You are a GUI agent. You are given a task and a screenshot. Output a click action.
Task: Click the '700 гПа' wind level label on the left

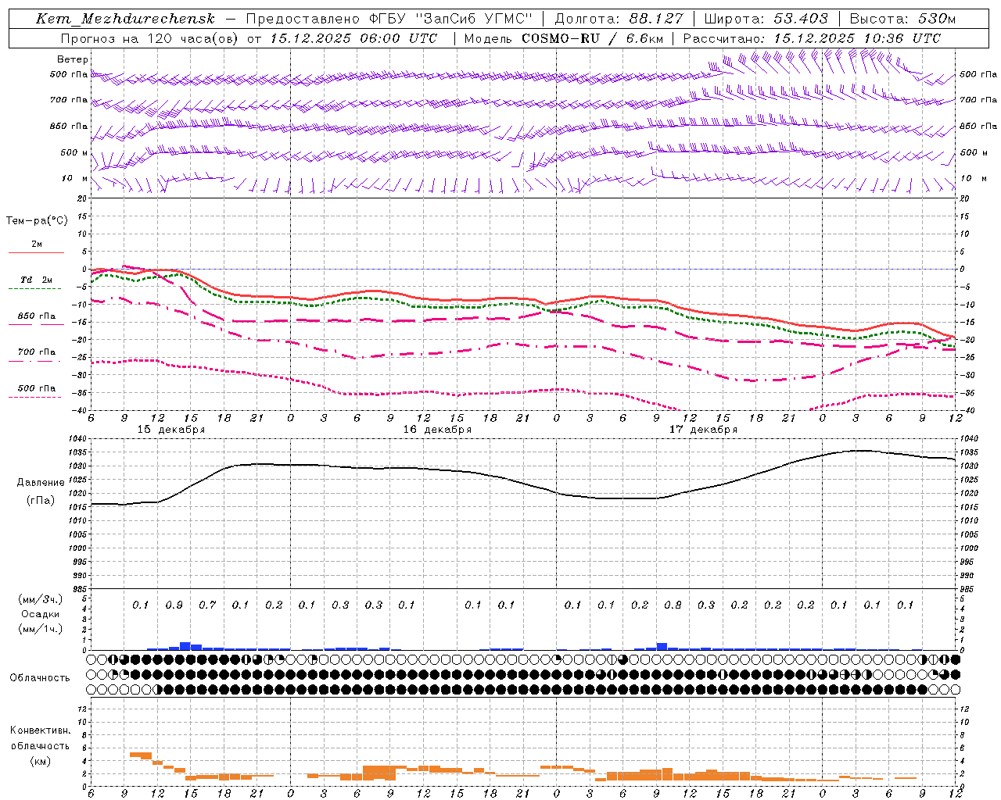pos(69,100)
